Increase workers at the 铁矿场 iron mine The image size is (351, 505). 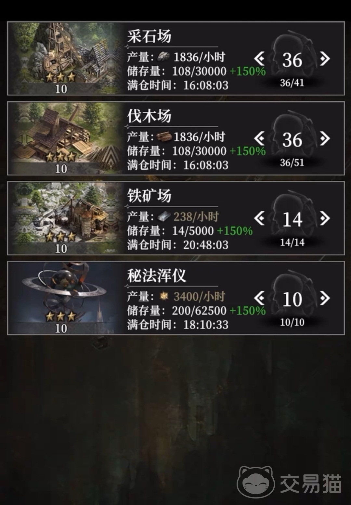pos(325,218)
